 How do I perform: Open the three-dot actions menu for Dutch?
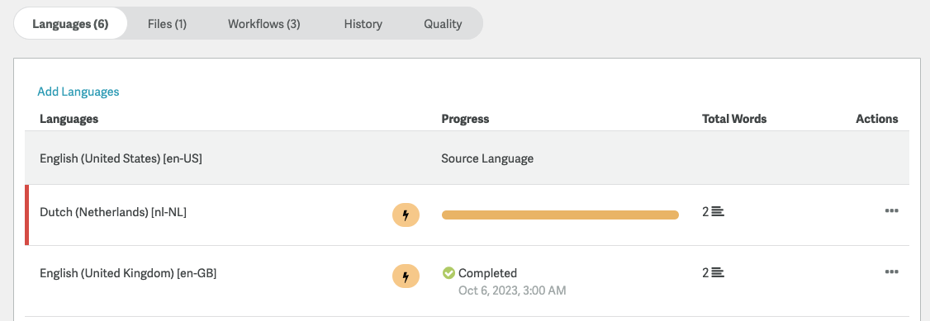tap(891, 211)
